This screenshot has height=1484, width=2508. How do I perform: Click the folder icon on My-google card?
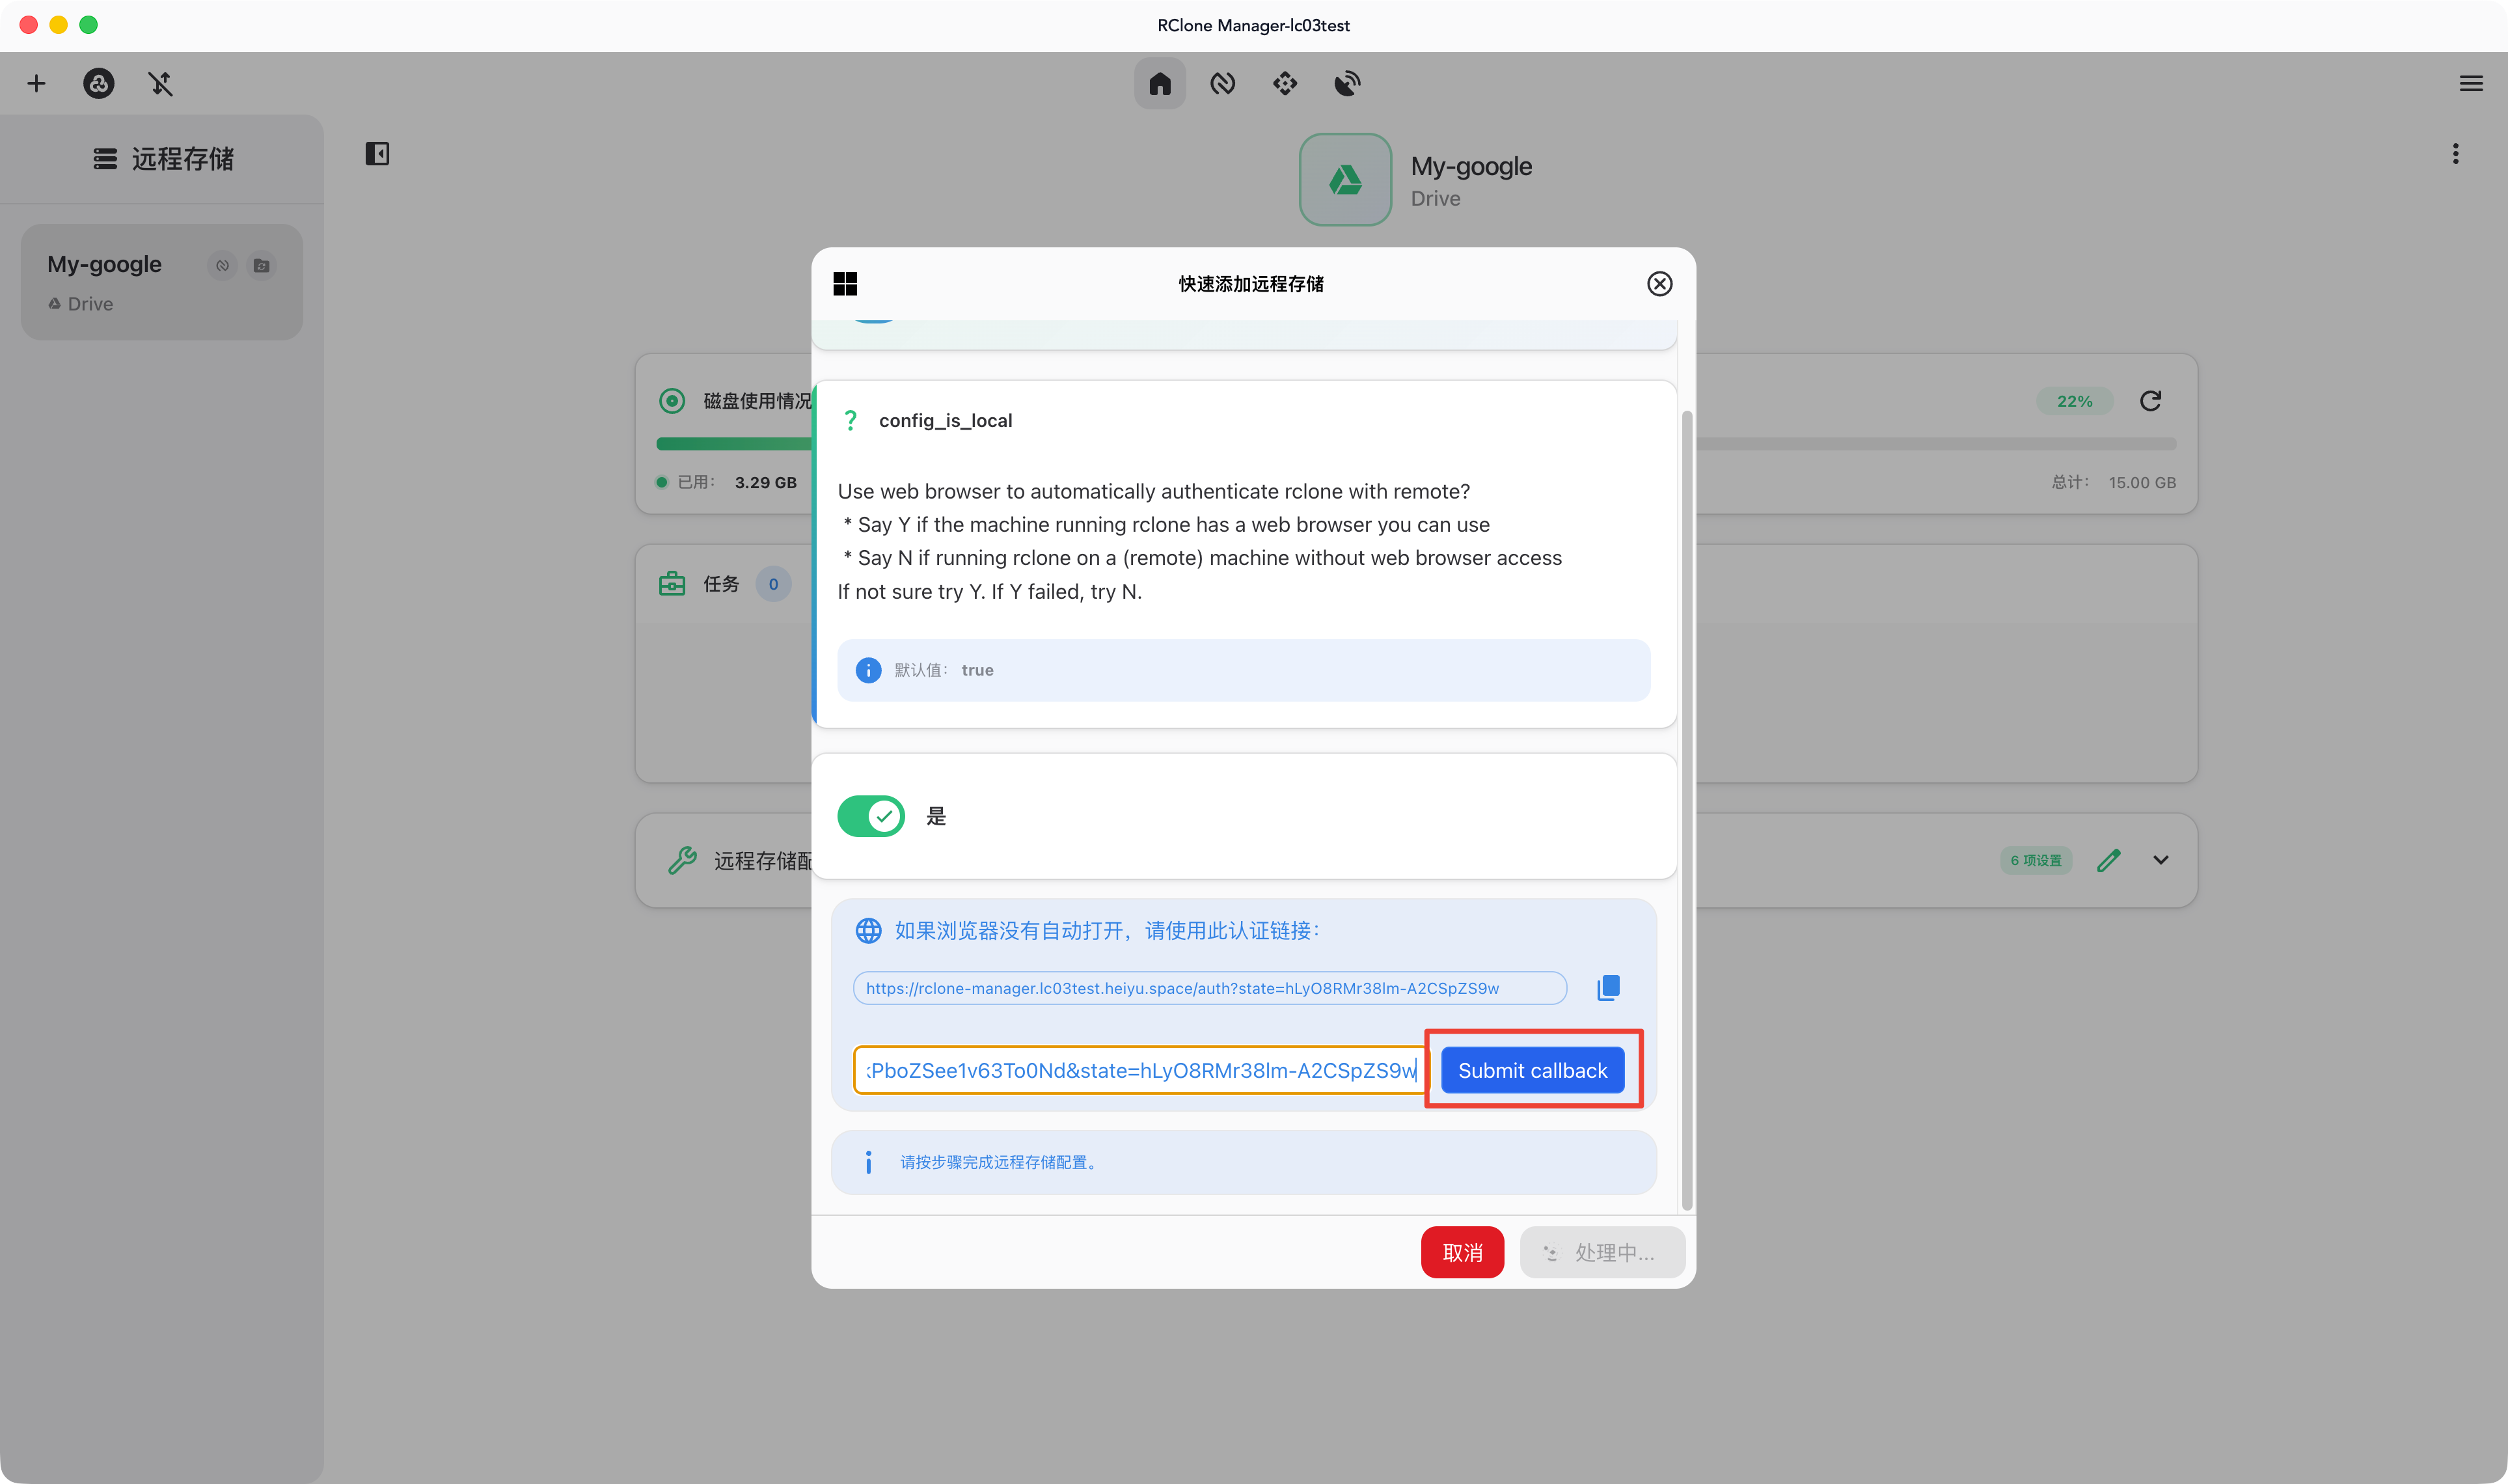(262, 265)
